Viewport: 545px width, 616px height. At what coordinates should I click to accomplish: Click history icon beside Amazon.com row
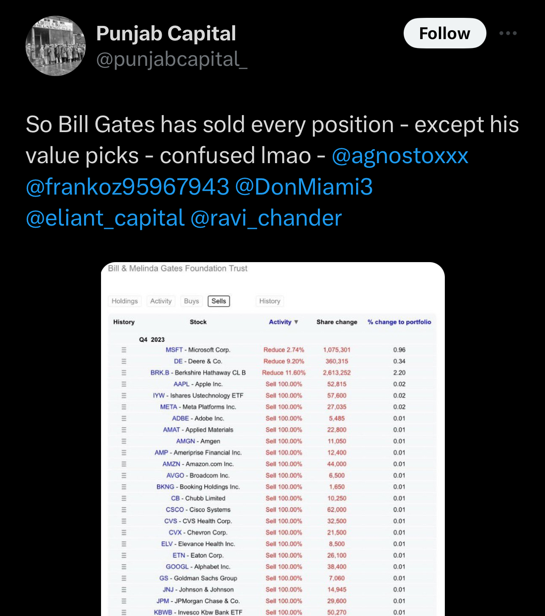[x=124, y=464]
